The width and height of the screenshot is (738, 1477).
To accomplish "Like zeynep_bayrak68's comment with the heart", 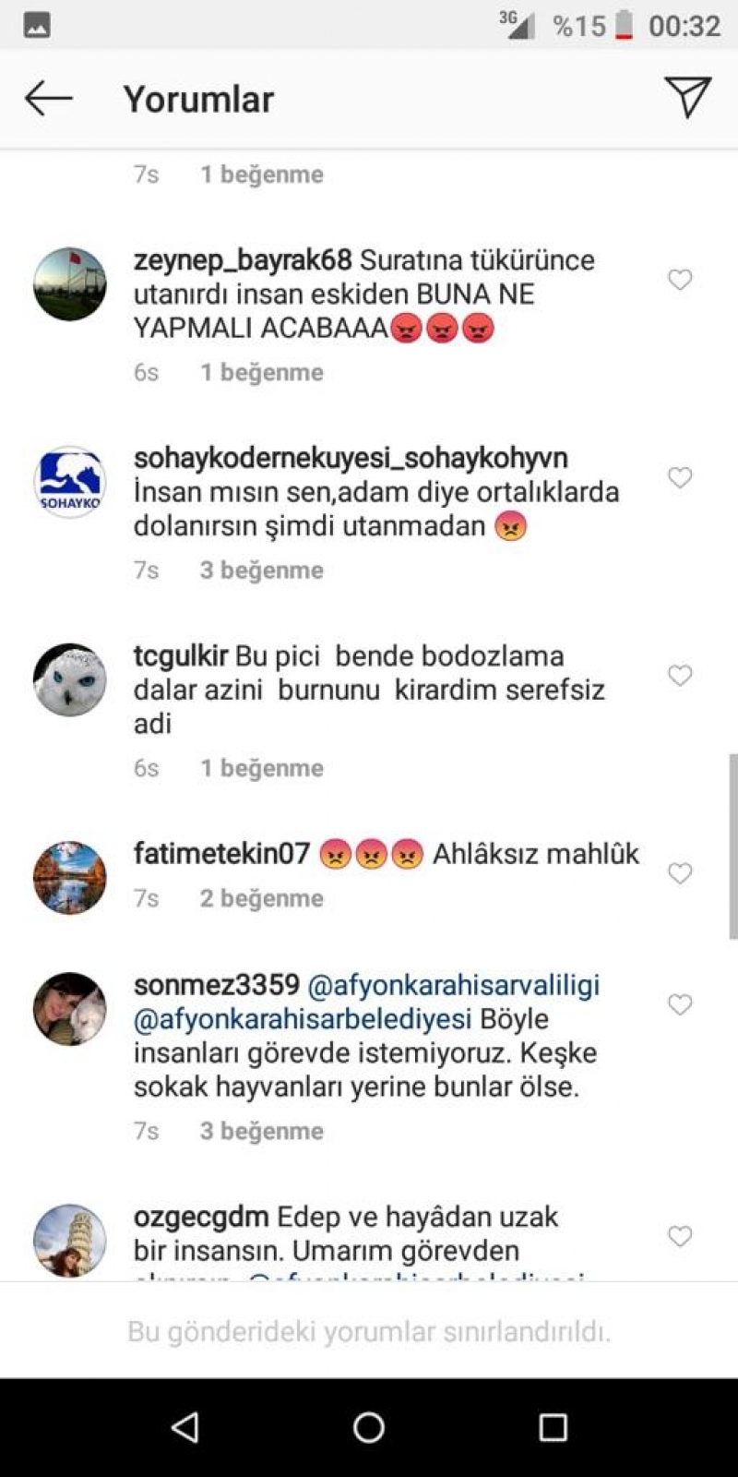I will click(x=680, y=280).
